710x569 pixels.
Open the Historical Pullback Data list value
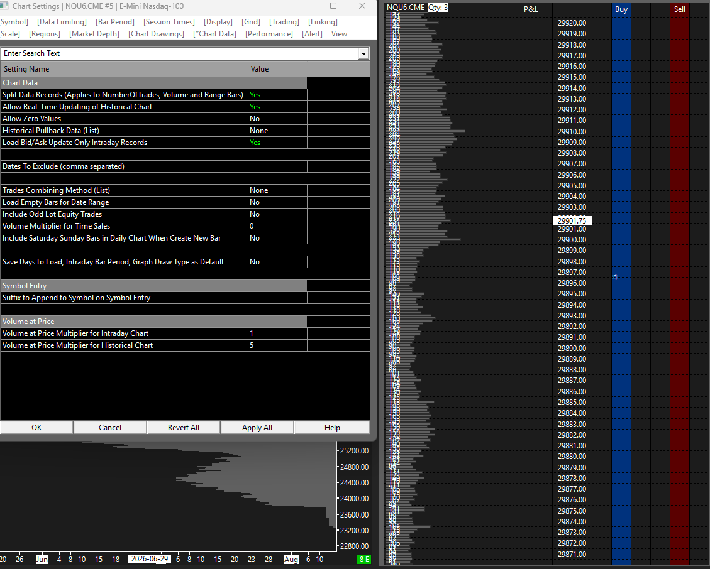pyautogui.click(x=277, y=130)
